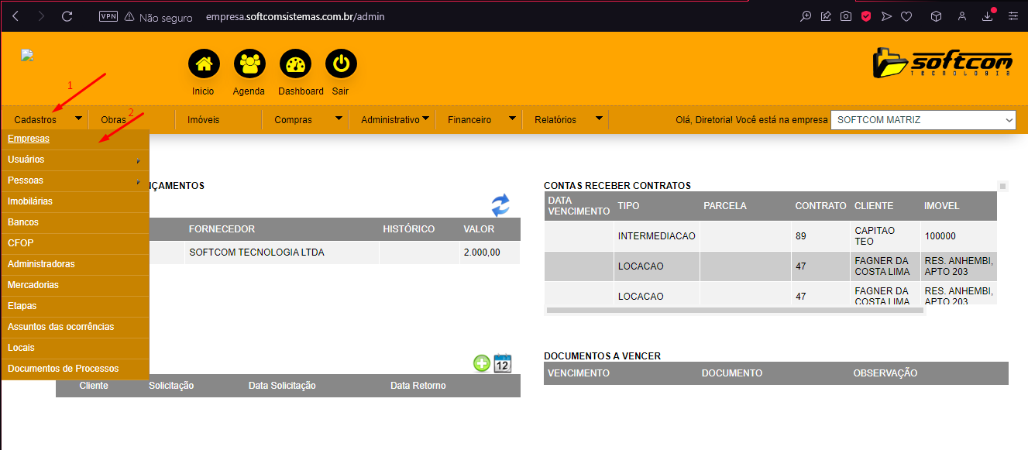Viewport: 1028px width, 450px height.
Task: Open the SOFTCOM MATRIZ company dropdown
Action: (922, 120)
